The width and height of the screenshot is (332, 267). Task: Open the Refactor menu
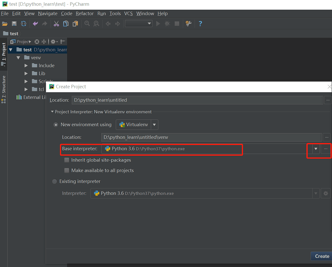tap(85, 14)
